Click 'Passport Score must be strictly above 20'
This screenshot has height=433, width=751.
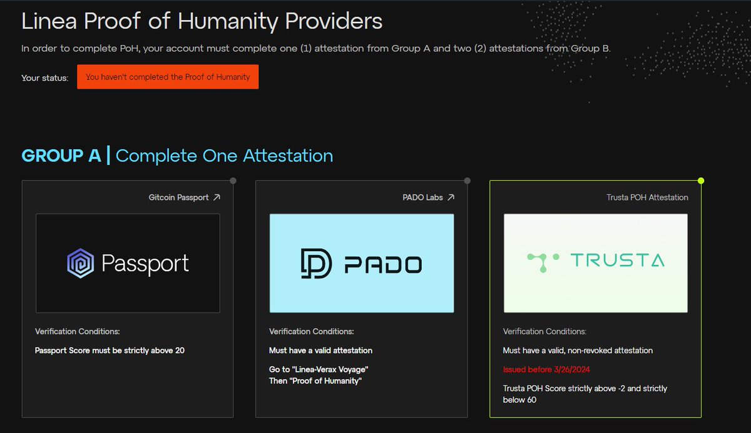[x=110, y=351]
